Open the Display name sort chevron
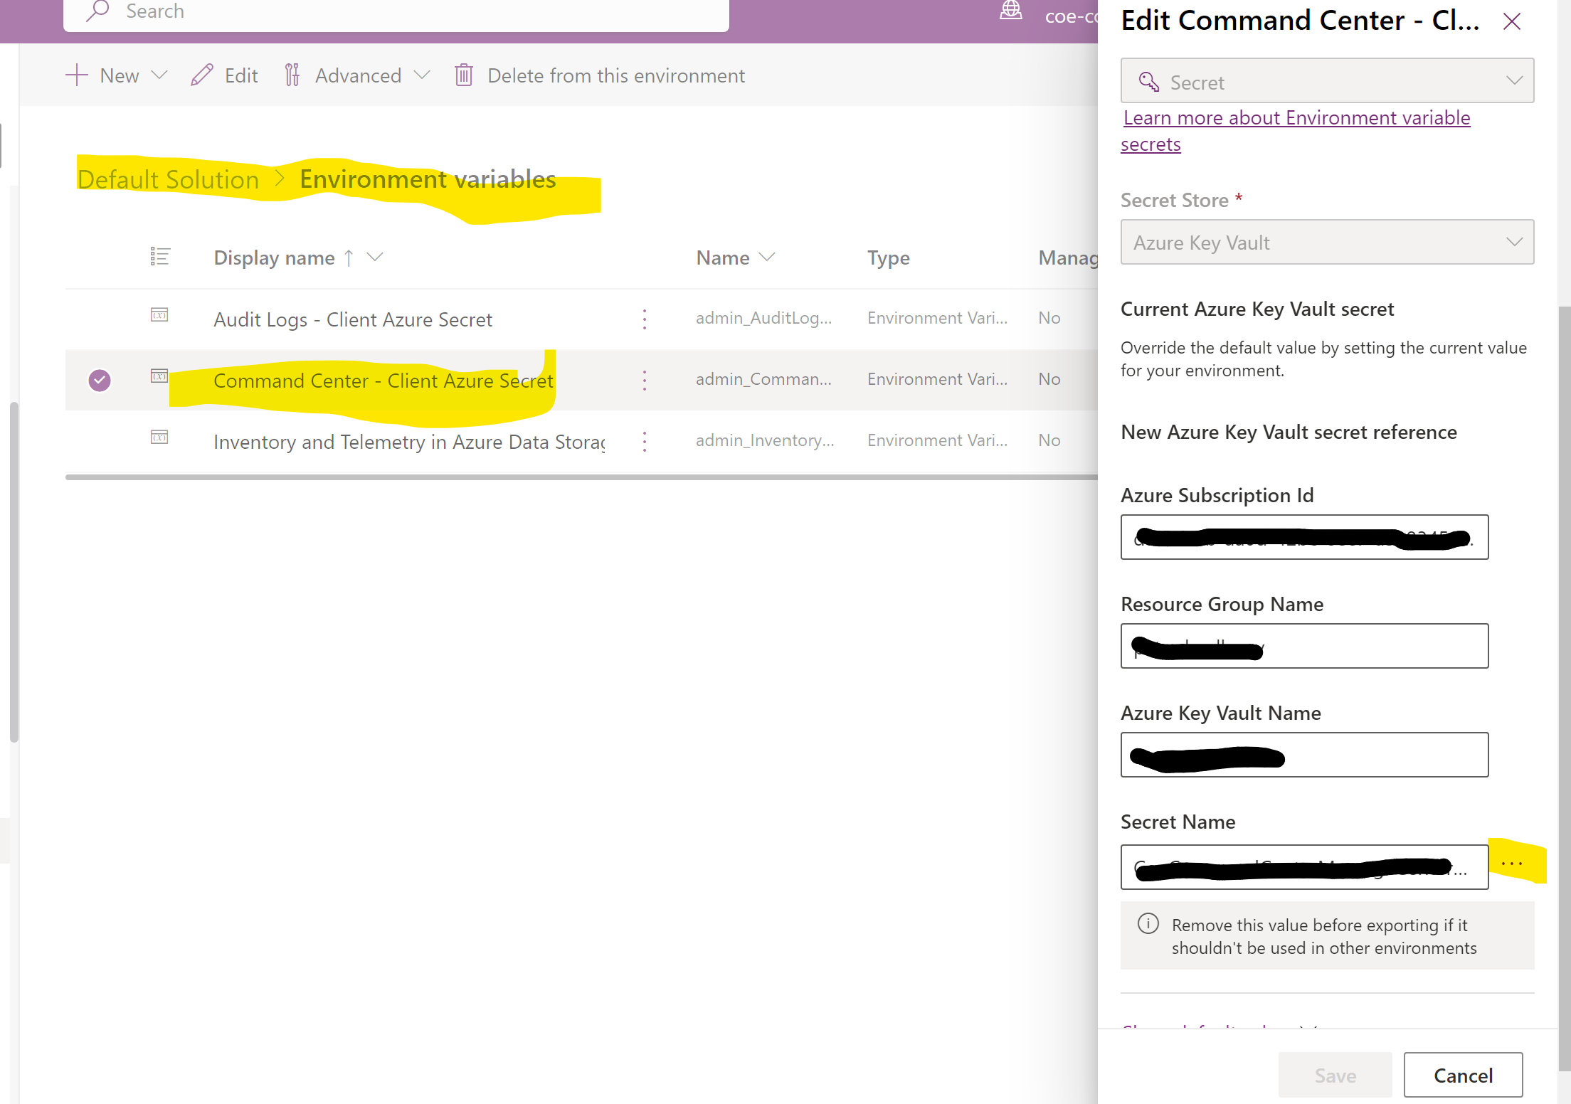This screenshot has width=1571, height=1104. [x=376, y=257]
